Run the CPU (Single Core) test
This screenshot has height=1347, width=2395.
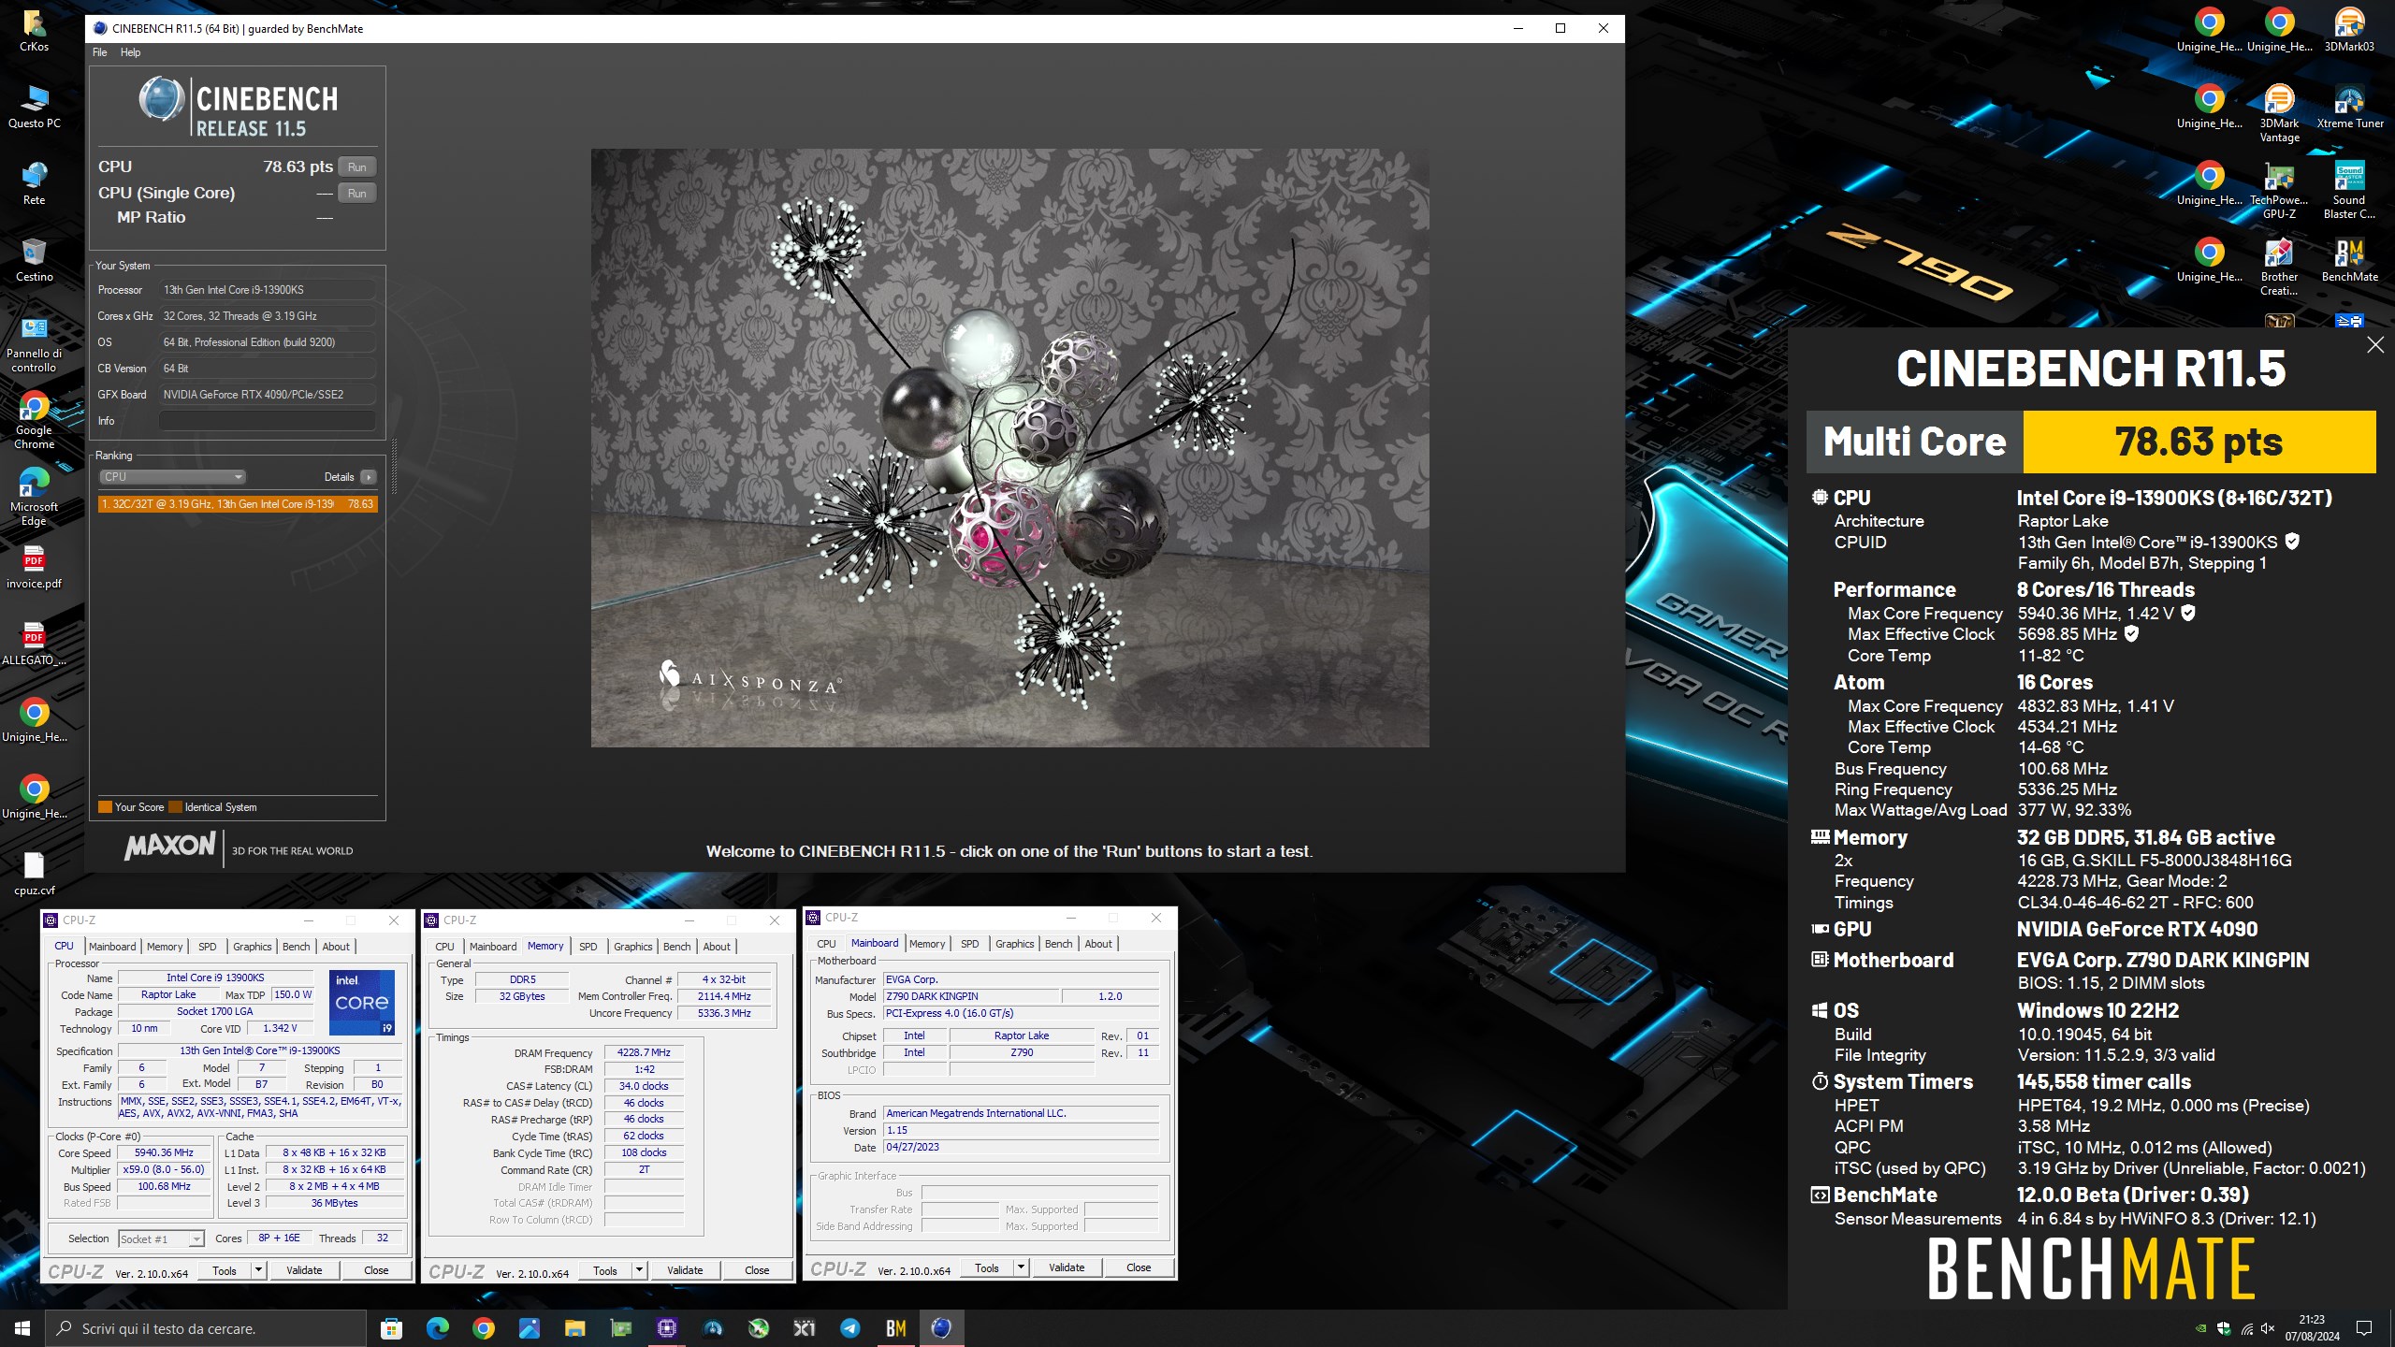coord(356,193)
